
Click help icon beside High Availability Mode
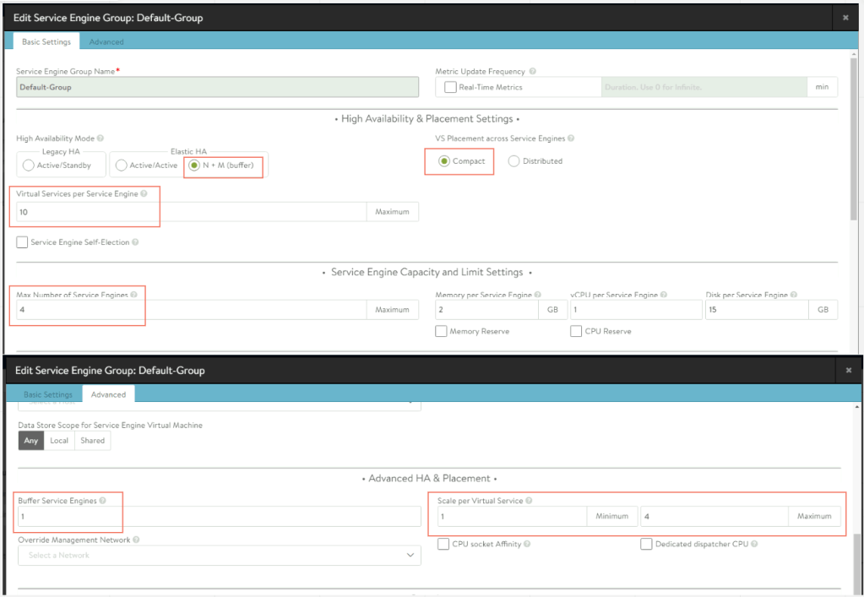click(101, 138)
